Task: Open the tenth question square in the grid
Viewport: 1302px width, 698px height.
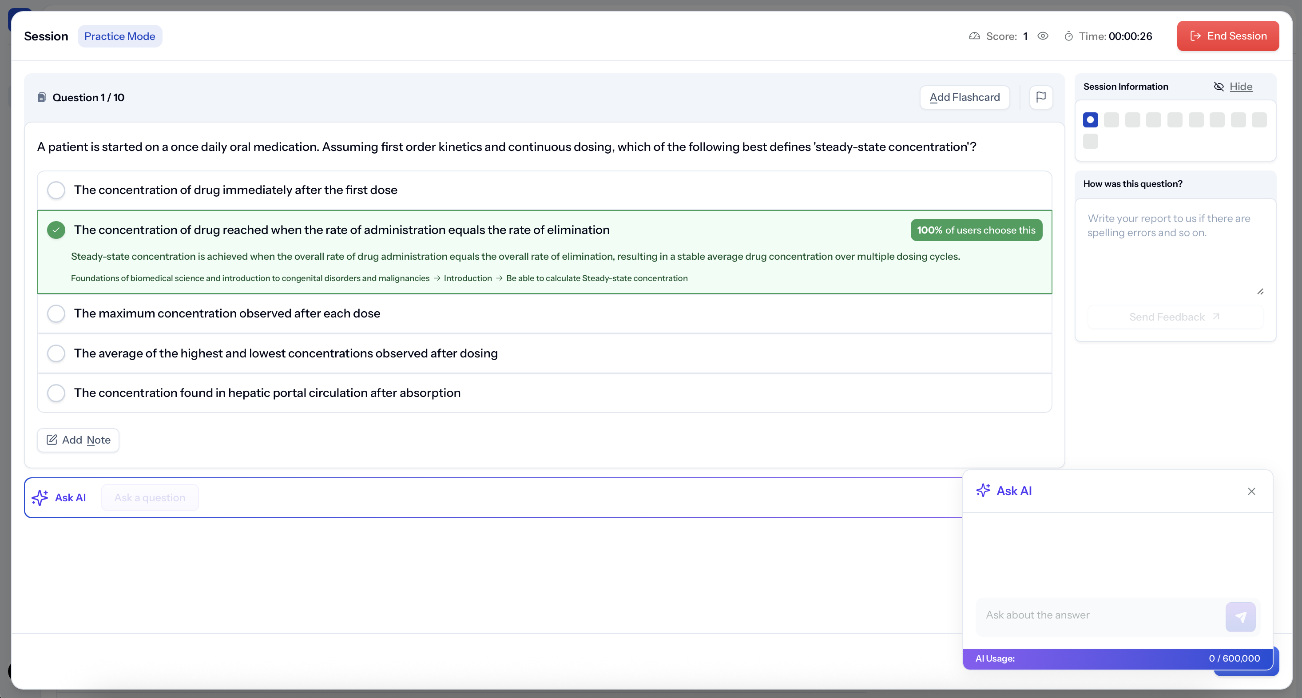Action: tap(1090, 141)
